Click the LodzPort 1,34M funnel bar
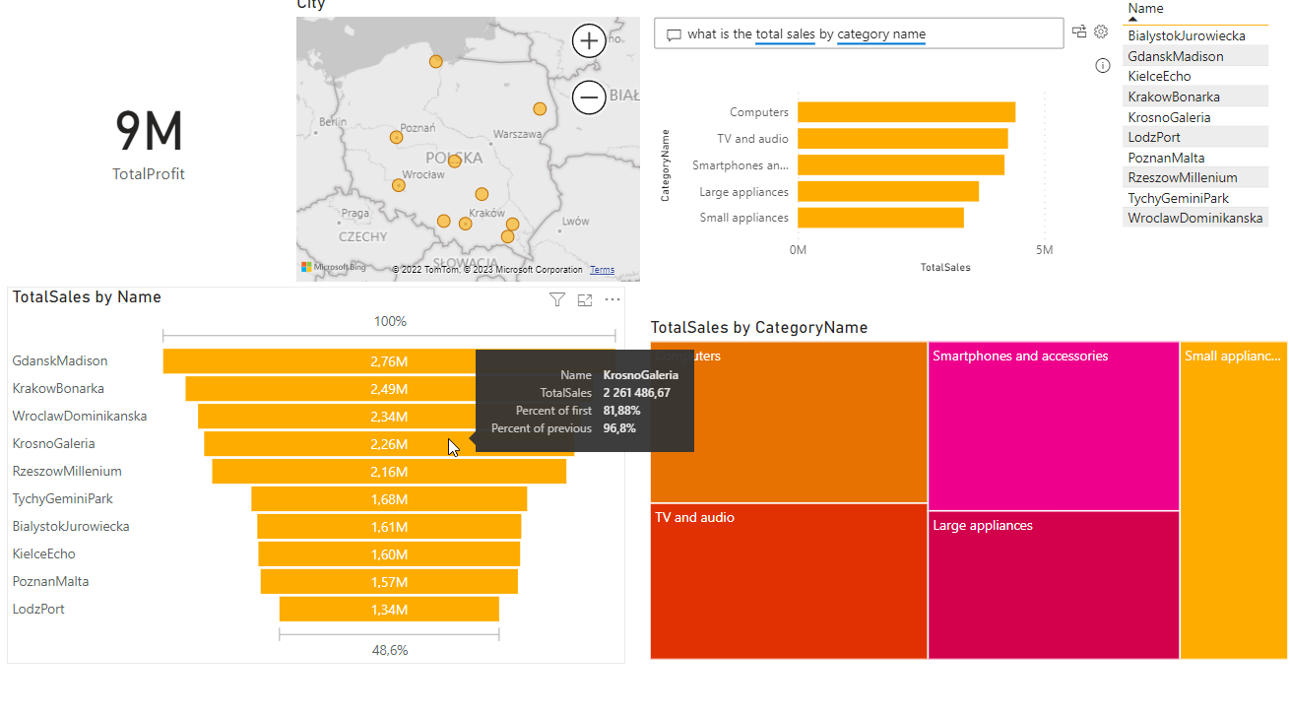 point(389,610)
